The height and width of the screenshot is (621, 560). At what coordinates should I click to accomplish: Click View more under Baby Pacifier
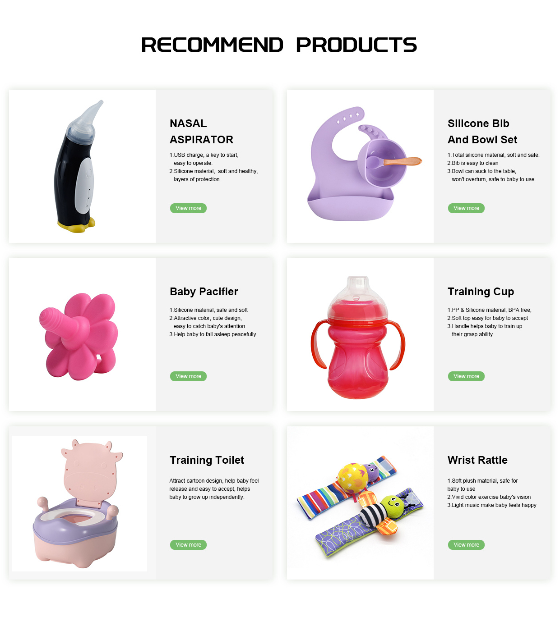pyautogui.click(x=188, y=376)
